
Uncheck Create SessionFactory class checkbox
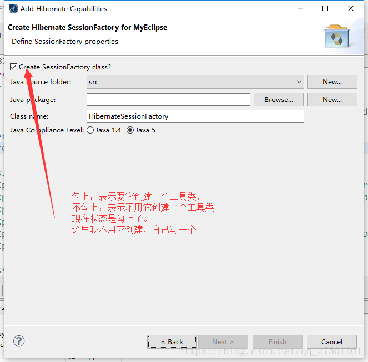coord(14,67)
